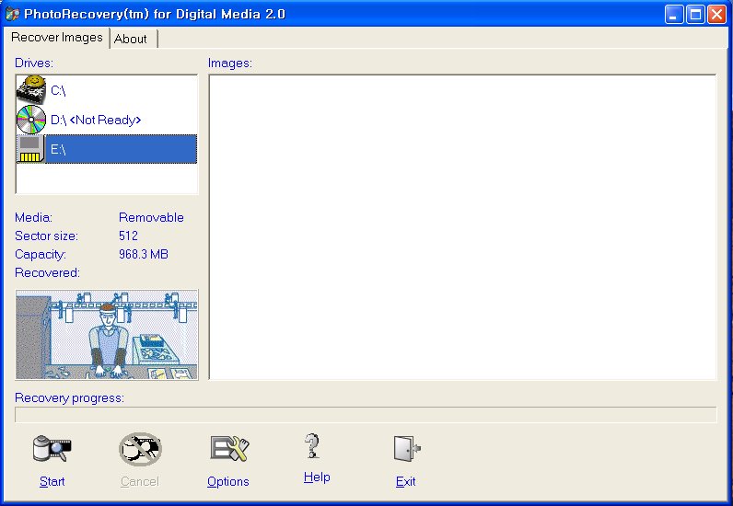Select the E:\ memory card icon
Viewport: 733px width, 506px height.
31,149
